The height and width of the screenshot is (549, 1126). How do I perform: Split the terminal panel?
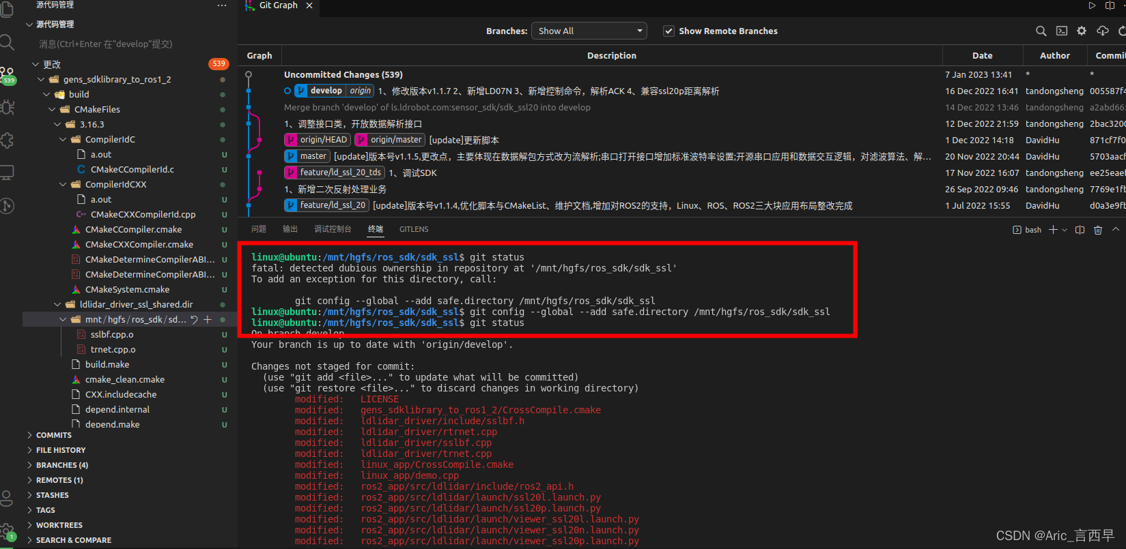1080,230
